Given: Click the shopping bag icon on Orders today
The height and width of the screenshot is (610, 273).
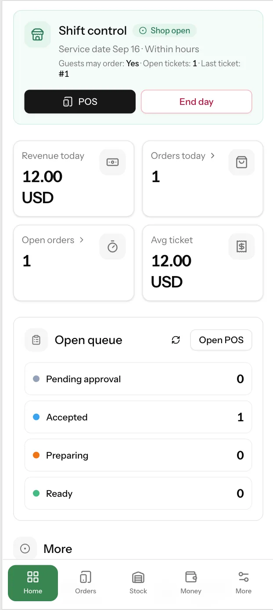Looking at the screenshot, I should [241, 162].
